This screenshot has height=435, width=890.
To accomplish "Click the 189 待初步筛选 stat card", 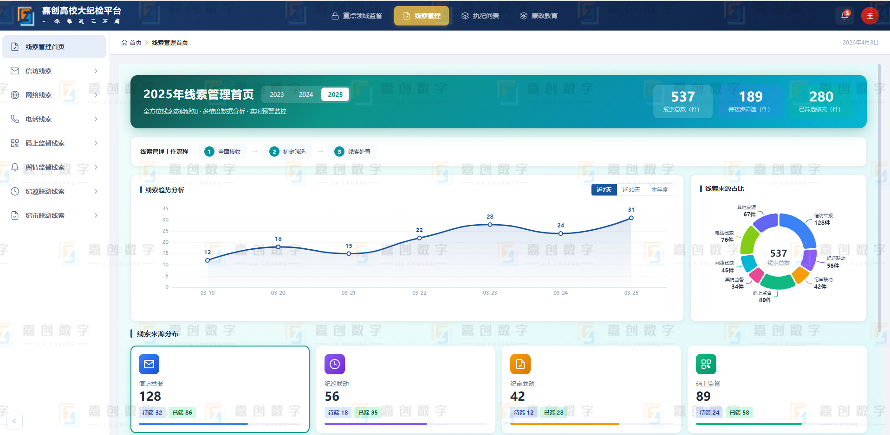I will point(751,101).
